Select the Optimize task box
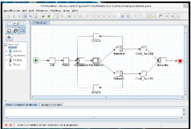The width and height of the screenshot is (191, 129). [x=81, y=61]
